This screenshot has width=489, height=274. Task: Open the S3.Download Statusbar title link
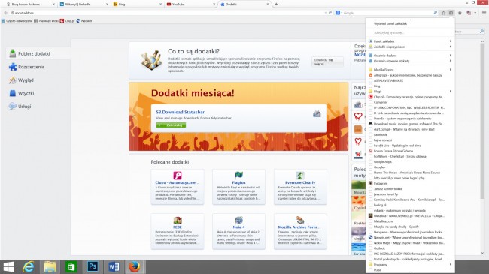(181, 112)
